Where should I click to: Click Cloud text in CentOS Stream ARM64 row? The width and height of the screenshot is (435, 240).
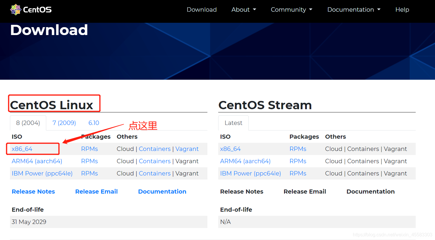(334, 161)
